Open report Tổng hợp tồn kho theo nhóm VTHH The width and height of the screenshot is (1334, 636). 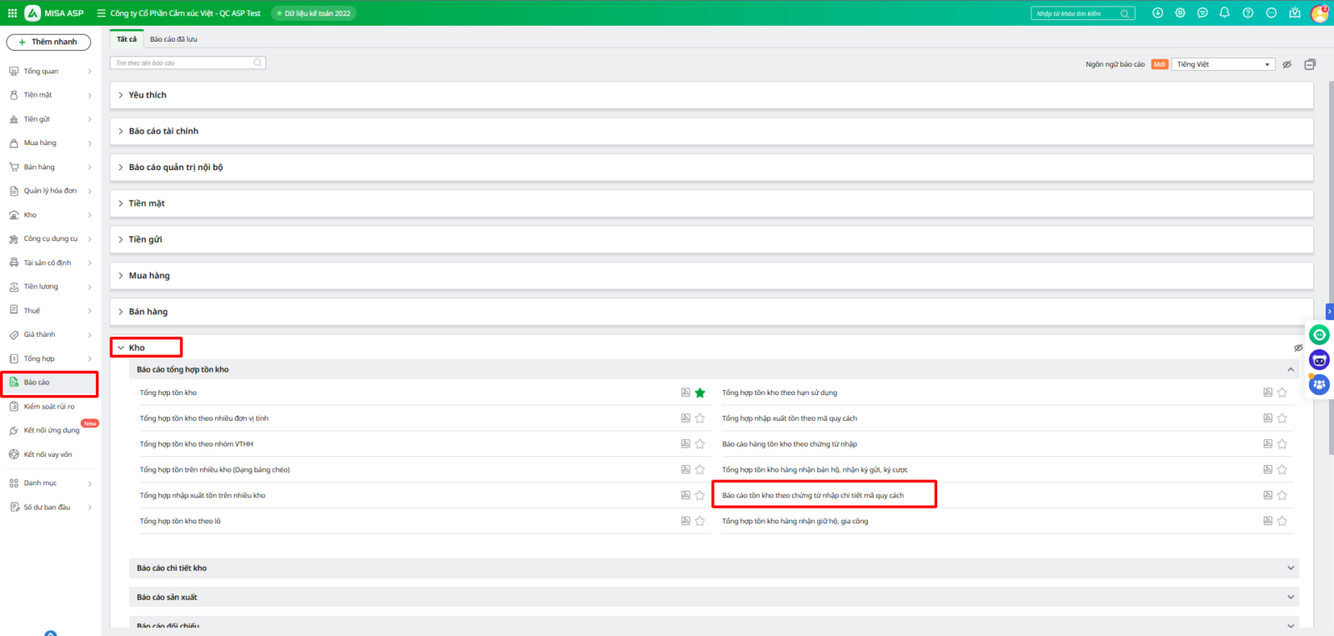[x=197, y=444]
